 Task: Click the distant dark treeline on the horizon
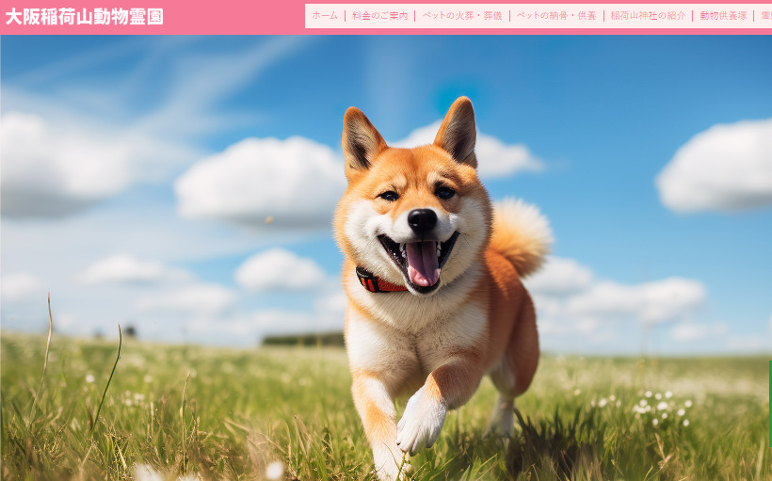pos(303,339)
